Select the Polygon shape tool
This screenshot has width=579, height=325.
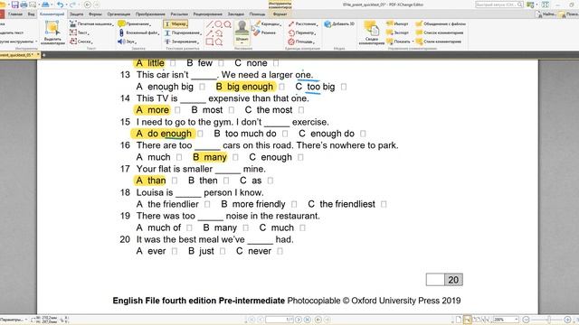coord(219,42)
